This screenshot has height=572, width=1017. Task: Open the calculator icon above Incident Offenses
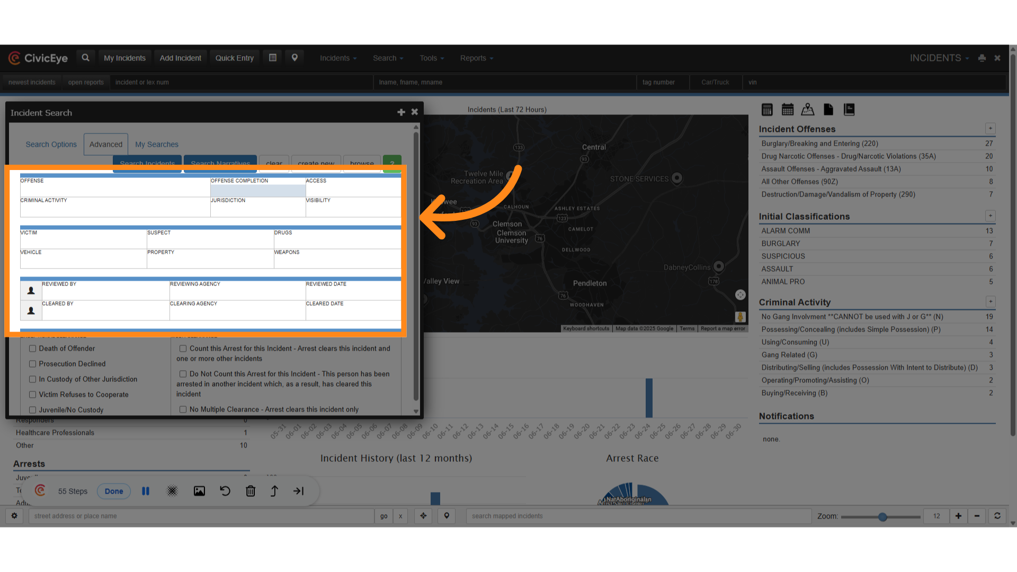click(x=767, y=110)
